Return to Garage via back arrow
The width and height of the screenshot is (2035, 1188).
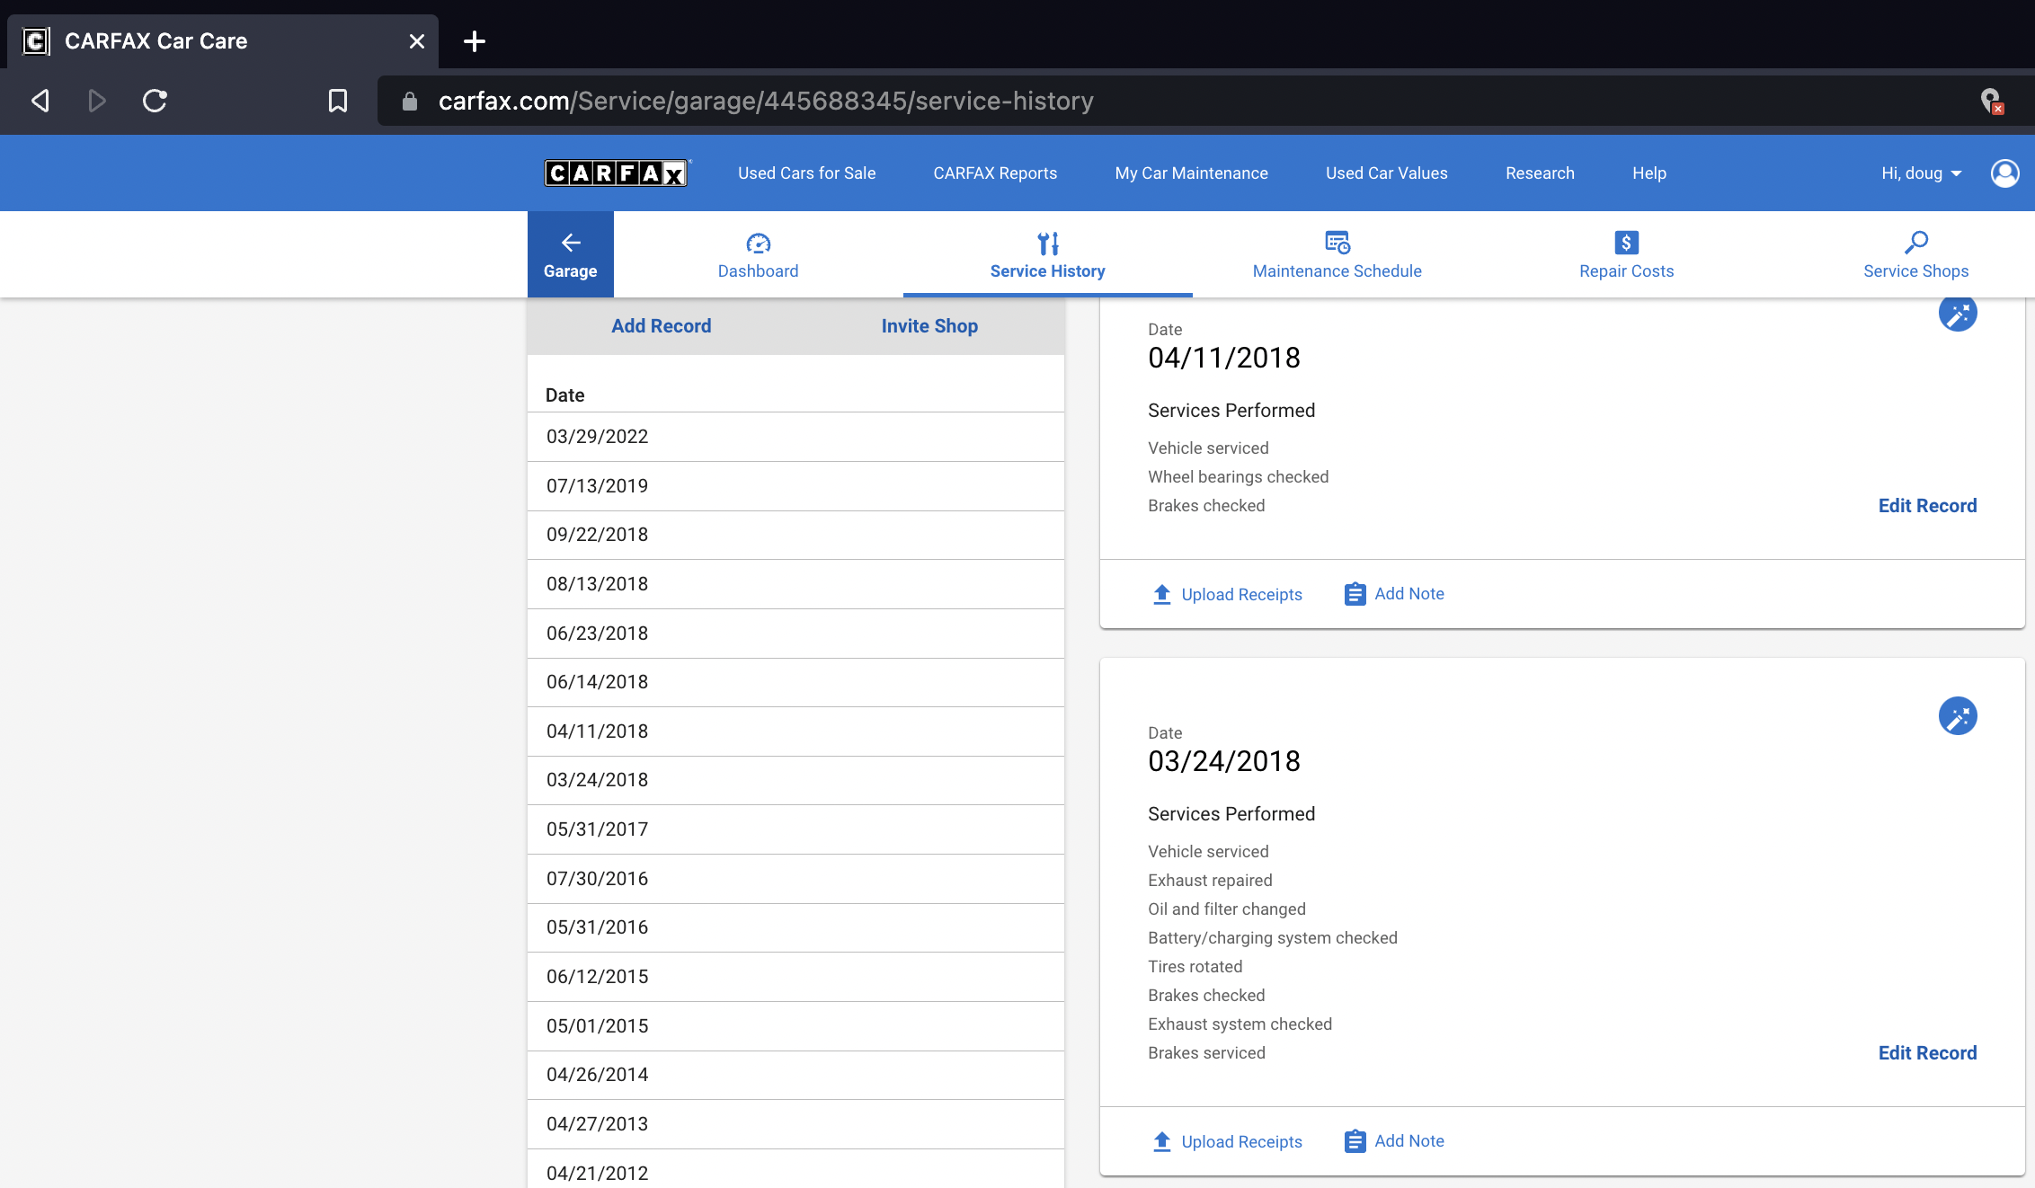571,254
